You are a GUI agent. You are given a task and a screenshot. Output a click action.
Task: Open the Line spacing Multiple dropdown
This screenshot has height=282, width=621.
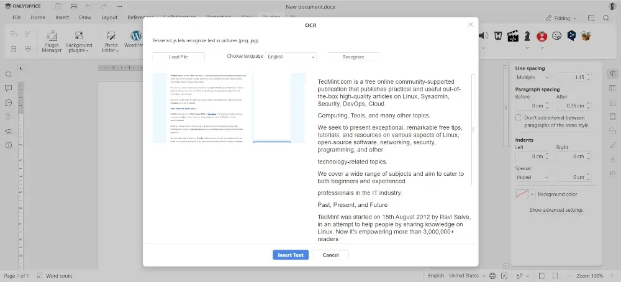[x=533, y=78]
